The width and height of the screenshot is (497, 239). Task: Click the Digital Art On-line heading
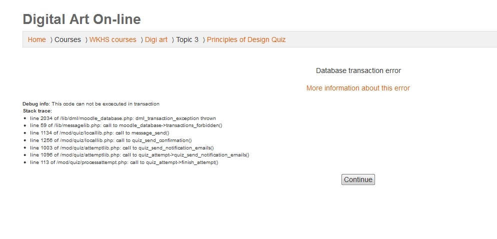82,19
